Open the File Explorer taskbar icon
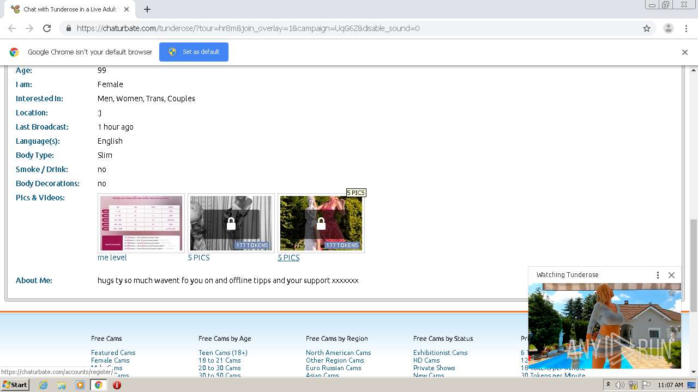Image resolution: width=698 pixels, height=392 pixels. pos(62,385)
